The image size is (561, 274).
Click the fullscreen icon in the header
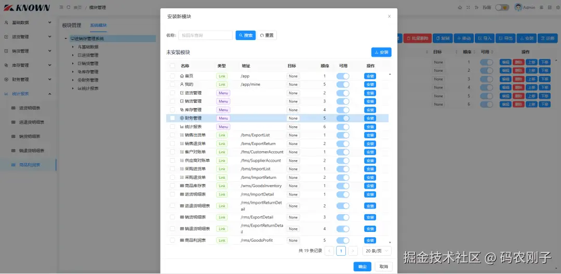tap(468, 7)
